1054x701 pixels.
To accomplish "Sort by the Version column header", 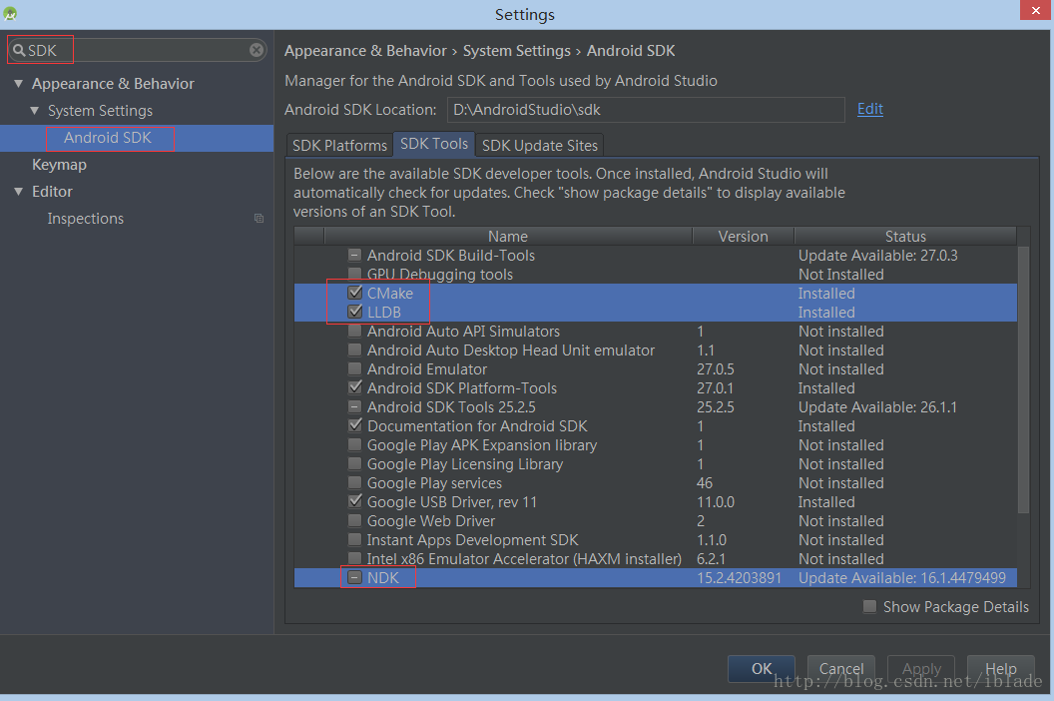I will click(x=743, y=236).
